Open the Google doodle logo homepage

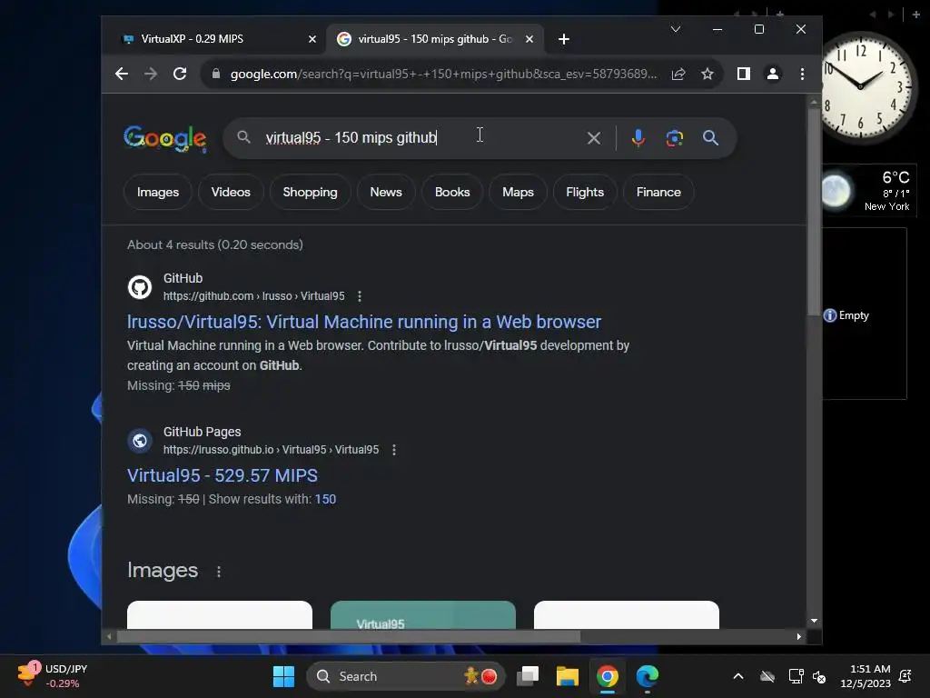165,139
